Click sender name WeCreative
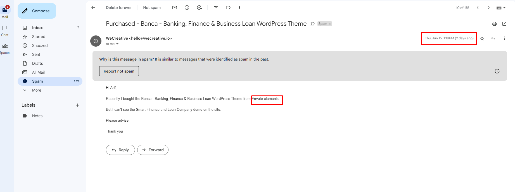 [117, 38]
